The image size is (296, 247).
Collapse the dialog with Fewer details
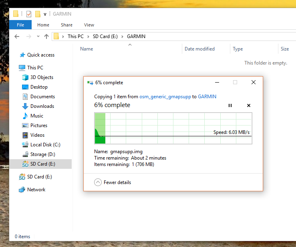pyautogui.click(x=113, y=182)
